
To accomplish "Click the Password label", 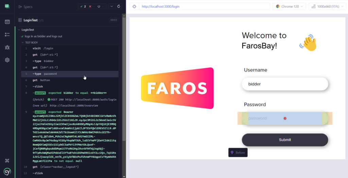I will coord(255,104).
